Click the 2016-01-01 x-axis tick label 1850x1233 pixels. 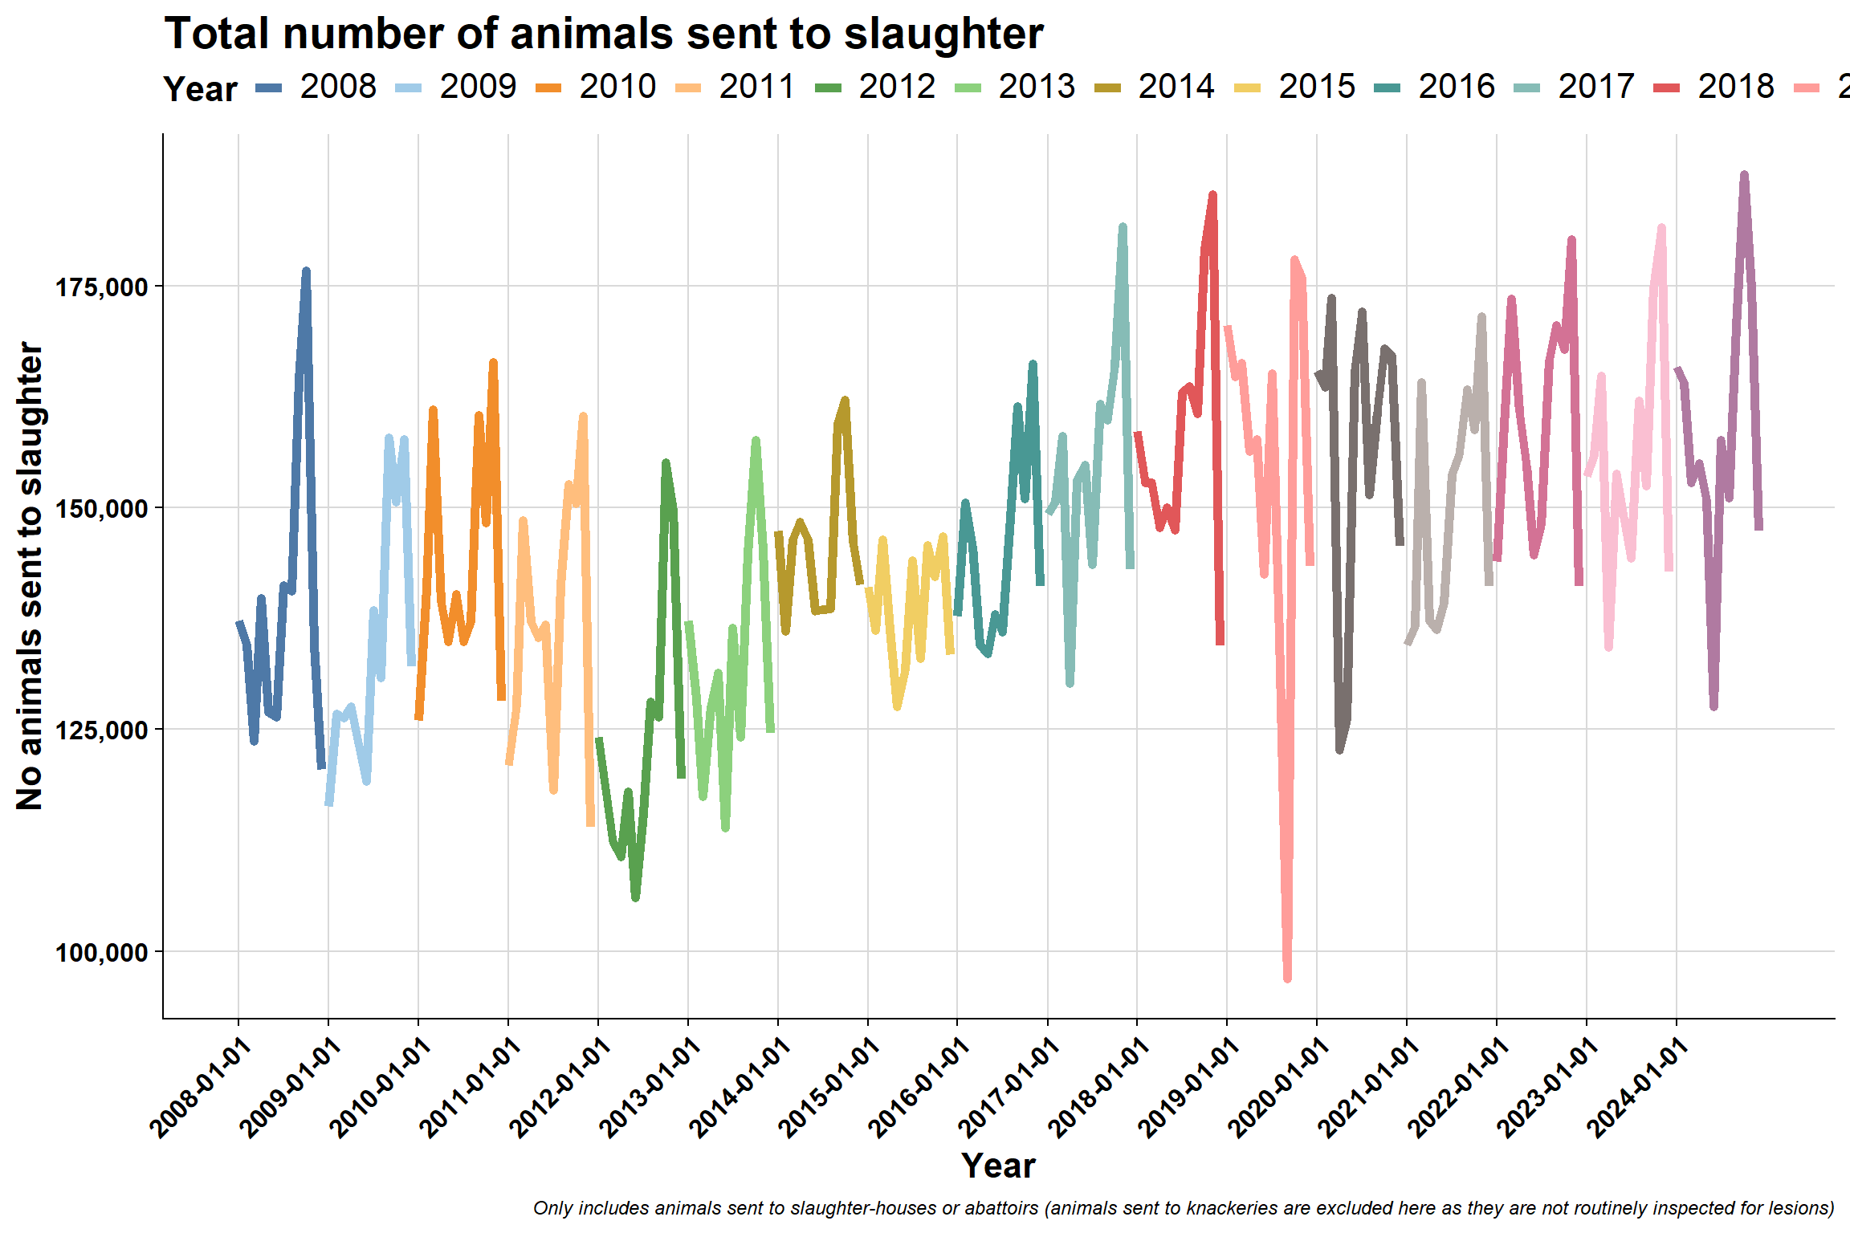[919, 1086]
